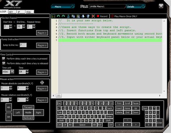Click the mouse coordinate crosshair picker icon
The height and width of the screenshot is (133, 171).
(42, 83)
